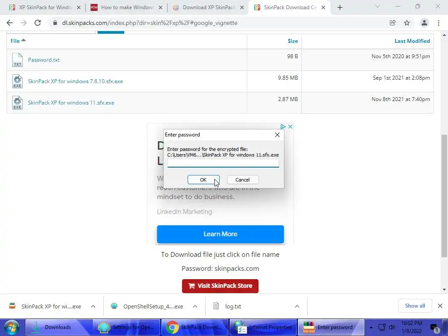Close the advertisement with the X
Image resolution: width=448 pixels, height=336 pixels.
pyautogui.click(x=290, y=126)
